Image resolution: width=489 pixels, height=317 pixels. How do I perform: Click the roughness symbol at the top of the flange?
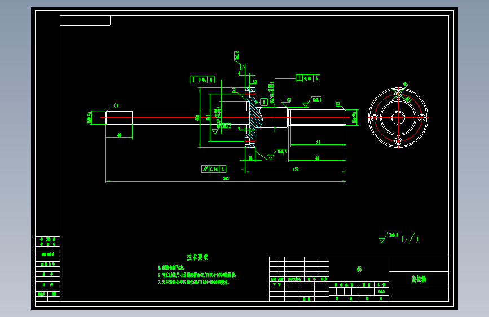coord(240,60)
